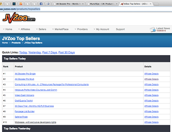Focus the browser address bar
The width and height of the screenshot is (172, 132).
86,9
